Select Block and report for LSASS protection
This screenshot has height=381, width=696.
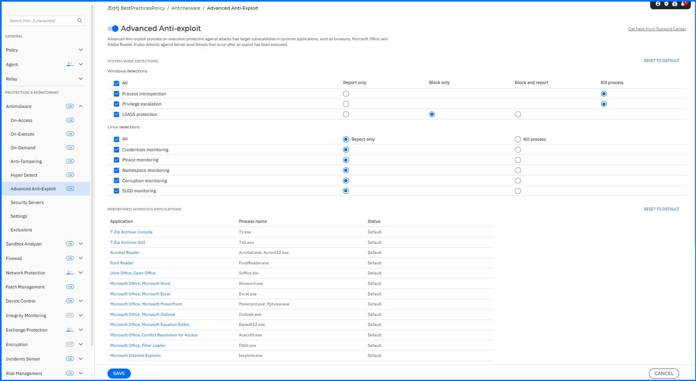click(x=518, y=114)
